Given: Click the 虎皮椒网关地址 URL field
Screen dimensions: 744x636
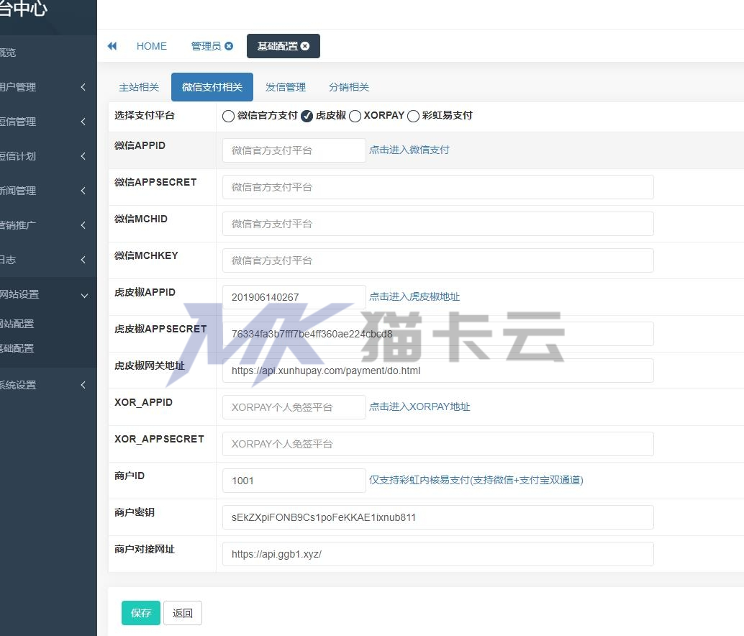Looking at the screenshot, I should pos(438,371).
